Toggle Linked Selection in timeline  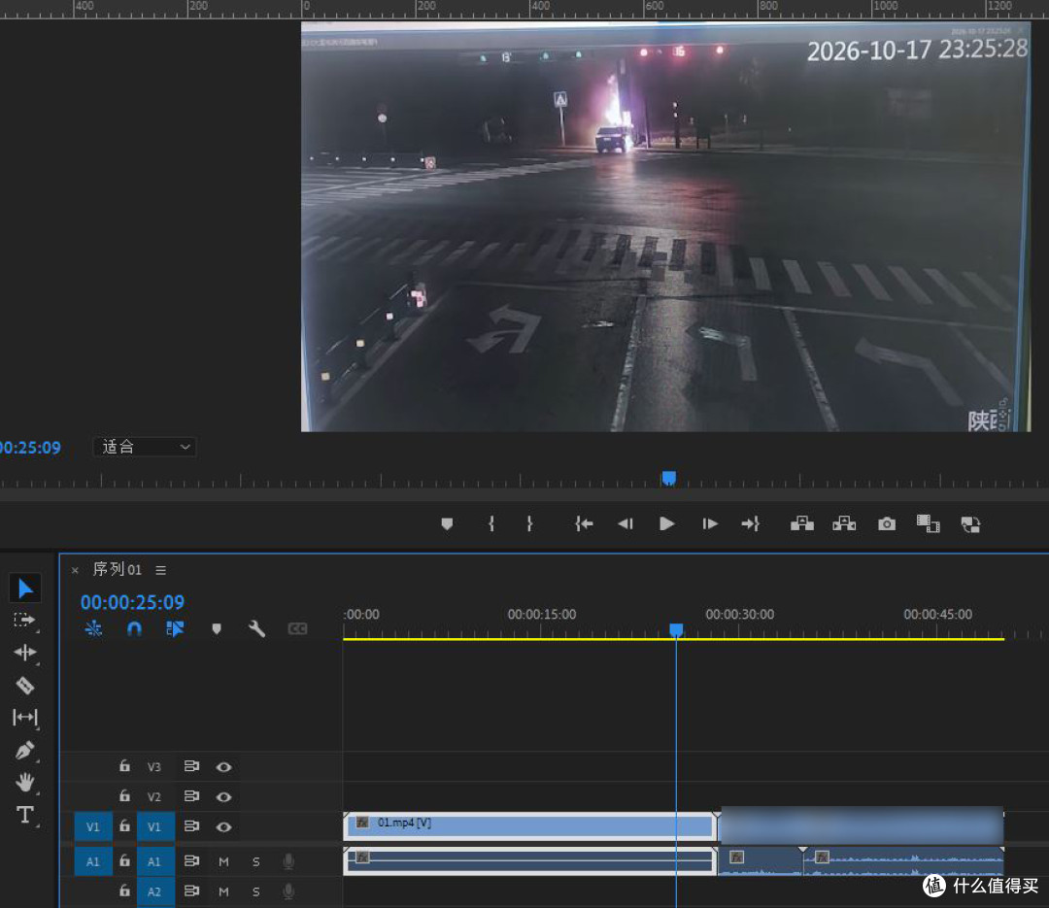coord(175,628)
